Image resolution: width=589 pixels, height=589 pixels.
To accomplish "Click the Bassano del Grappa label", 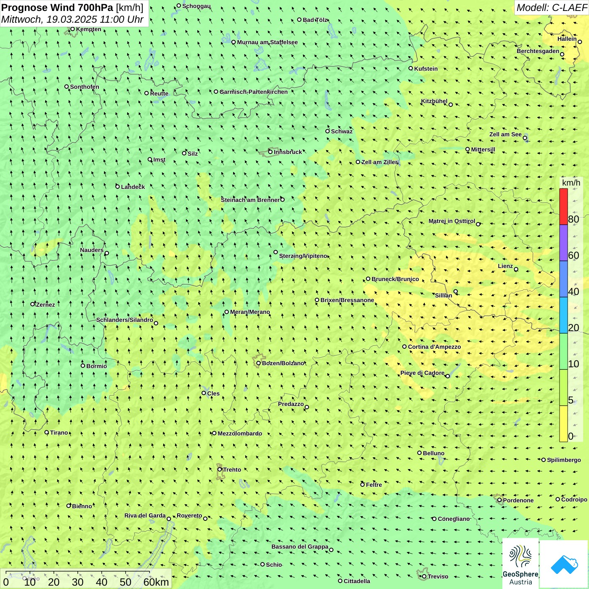I will tap(300, 547).
